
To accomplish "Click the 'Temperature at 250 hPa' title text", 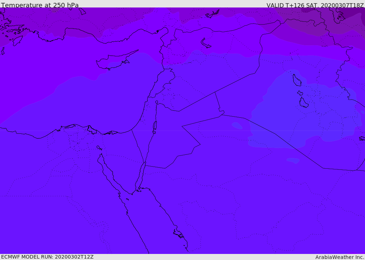I will point(40,5).
